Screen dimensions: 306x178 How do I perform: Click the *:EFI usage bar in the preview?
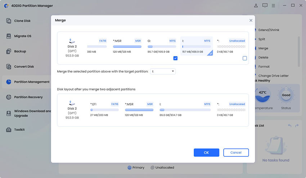104,110
